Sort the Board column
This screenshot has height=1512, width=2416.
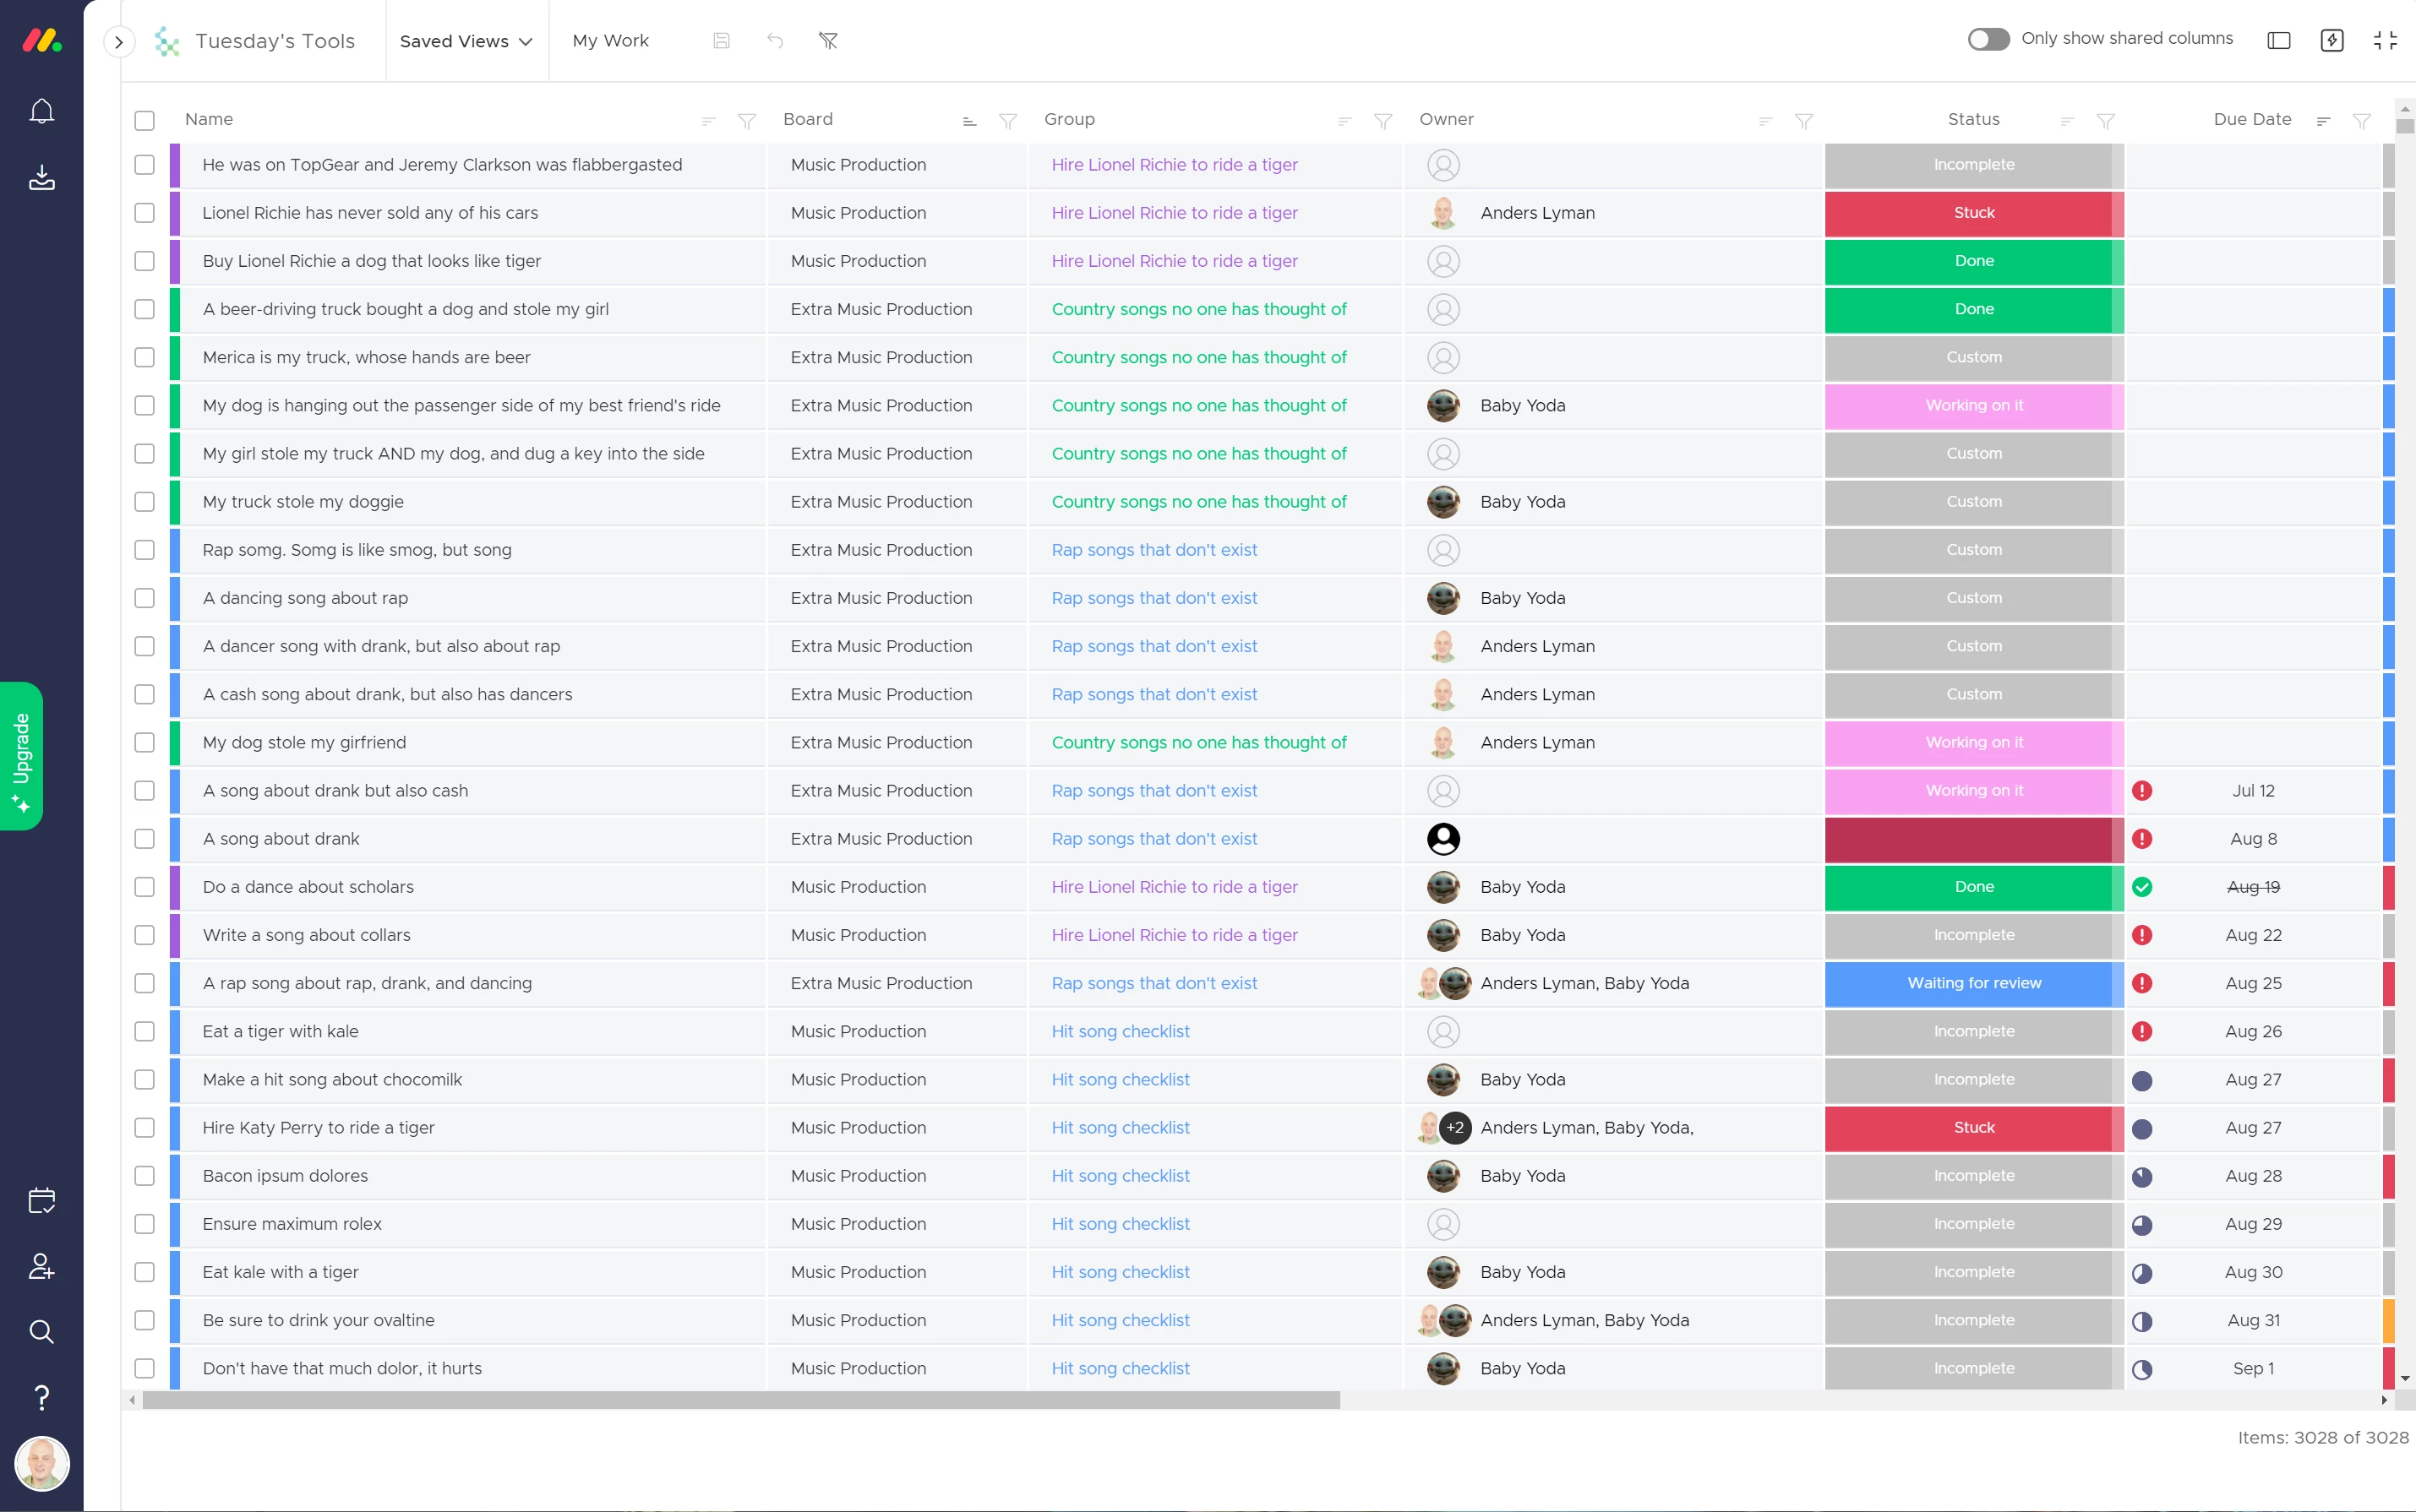coord(969,121)
